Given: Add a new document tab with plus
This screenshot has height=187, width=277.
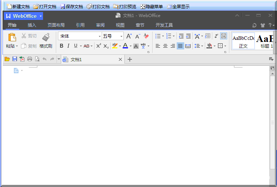Looking at the screenshot, I should tap(130, 59).
